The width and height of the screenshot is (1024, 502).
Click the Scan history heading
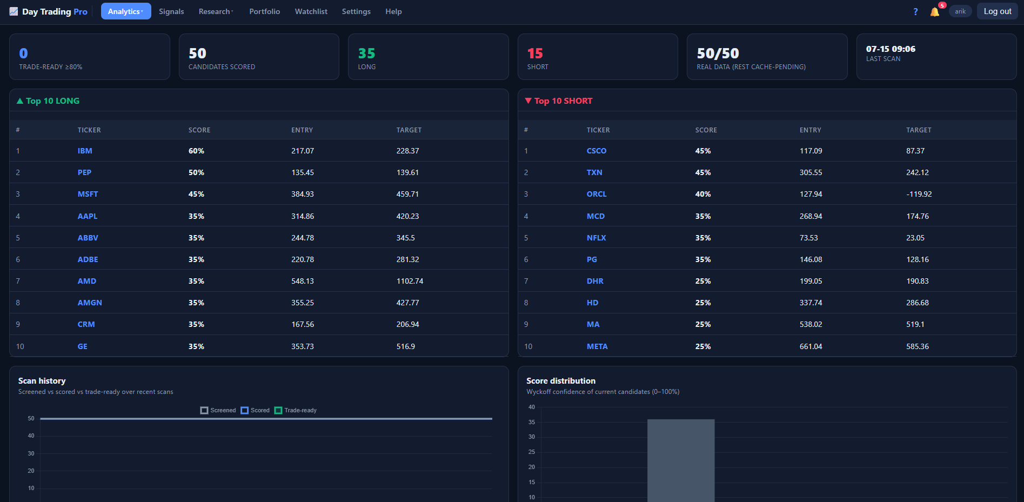42,381
